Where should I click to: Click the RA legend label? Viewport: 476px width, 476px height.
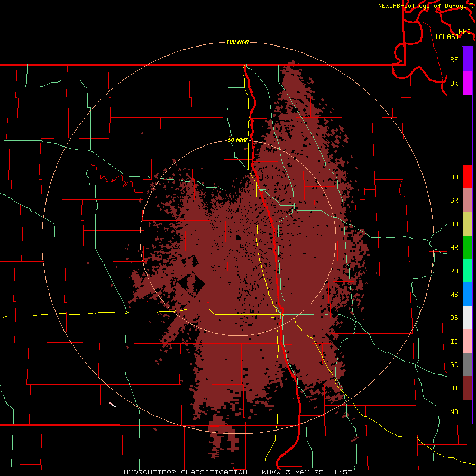(x=454, y=271)
